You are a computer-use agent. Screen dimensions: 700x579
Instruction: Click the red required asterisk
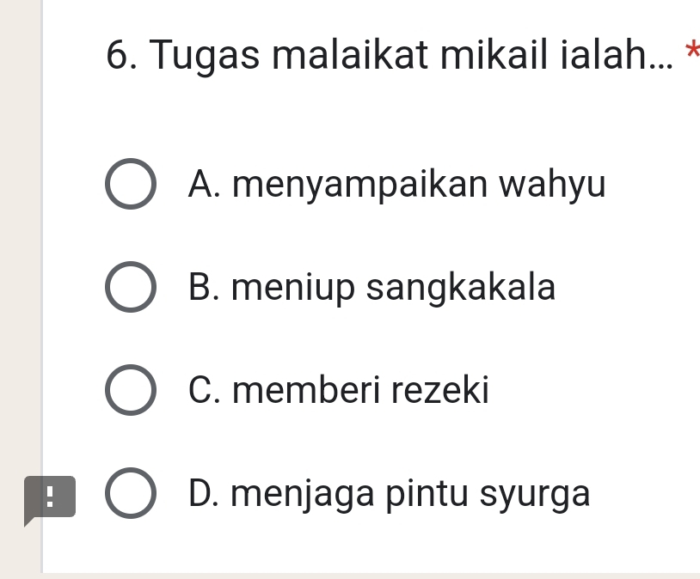(x=691, y=53)
